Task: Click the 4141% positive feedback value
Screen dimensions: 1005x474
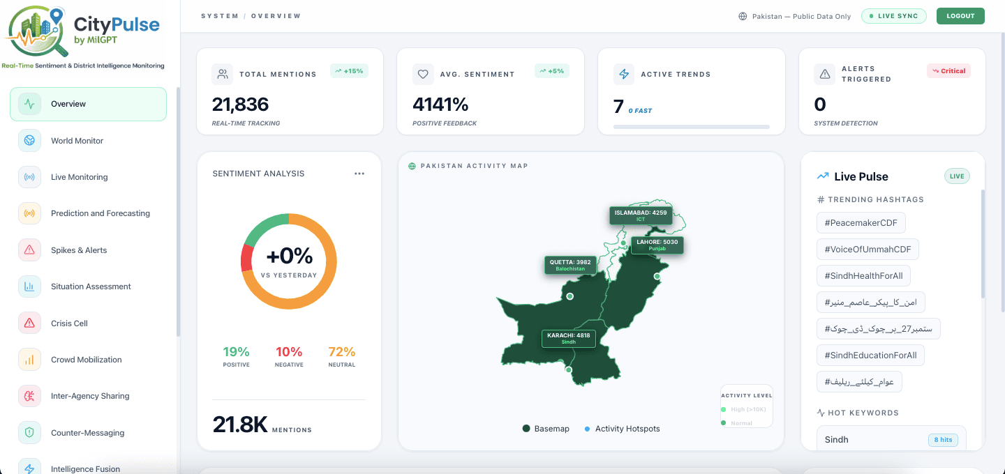Action: pyautogui.click(x=440, y=105)
